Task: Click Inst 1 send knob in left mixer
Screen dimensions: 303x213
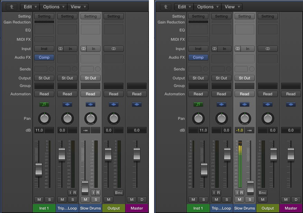Action: coord(51,69)
